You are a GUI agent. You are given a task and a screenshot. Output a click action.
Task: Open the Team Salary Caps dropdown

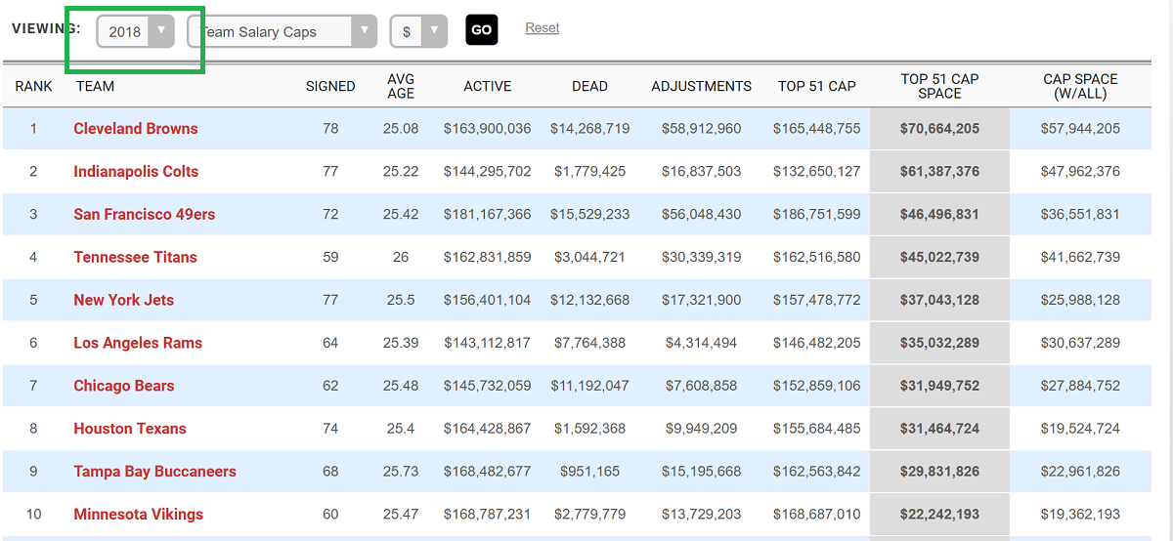(x=282, y=31)
